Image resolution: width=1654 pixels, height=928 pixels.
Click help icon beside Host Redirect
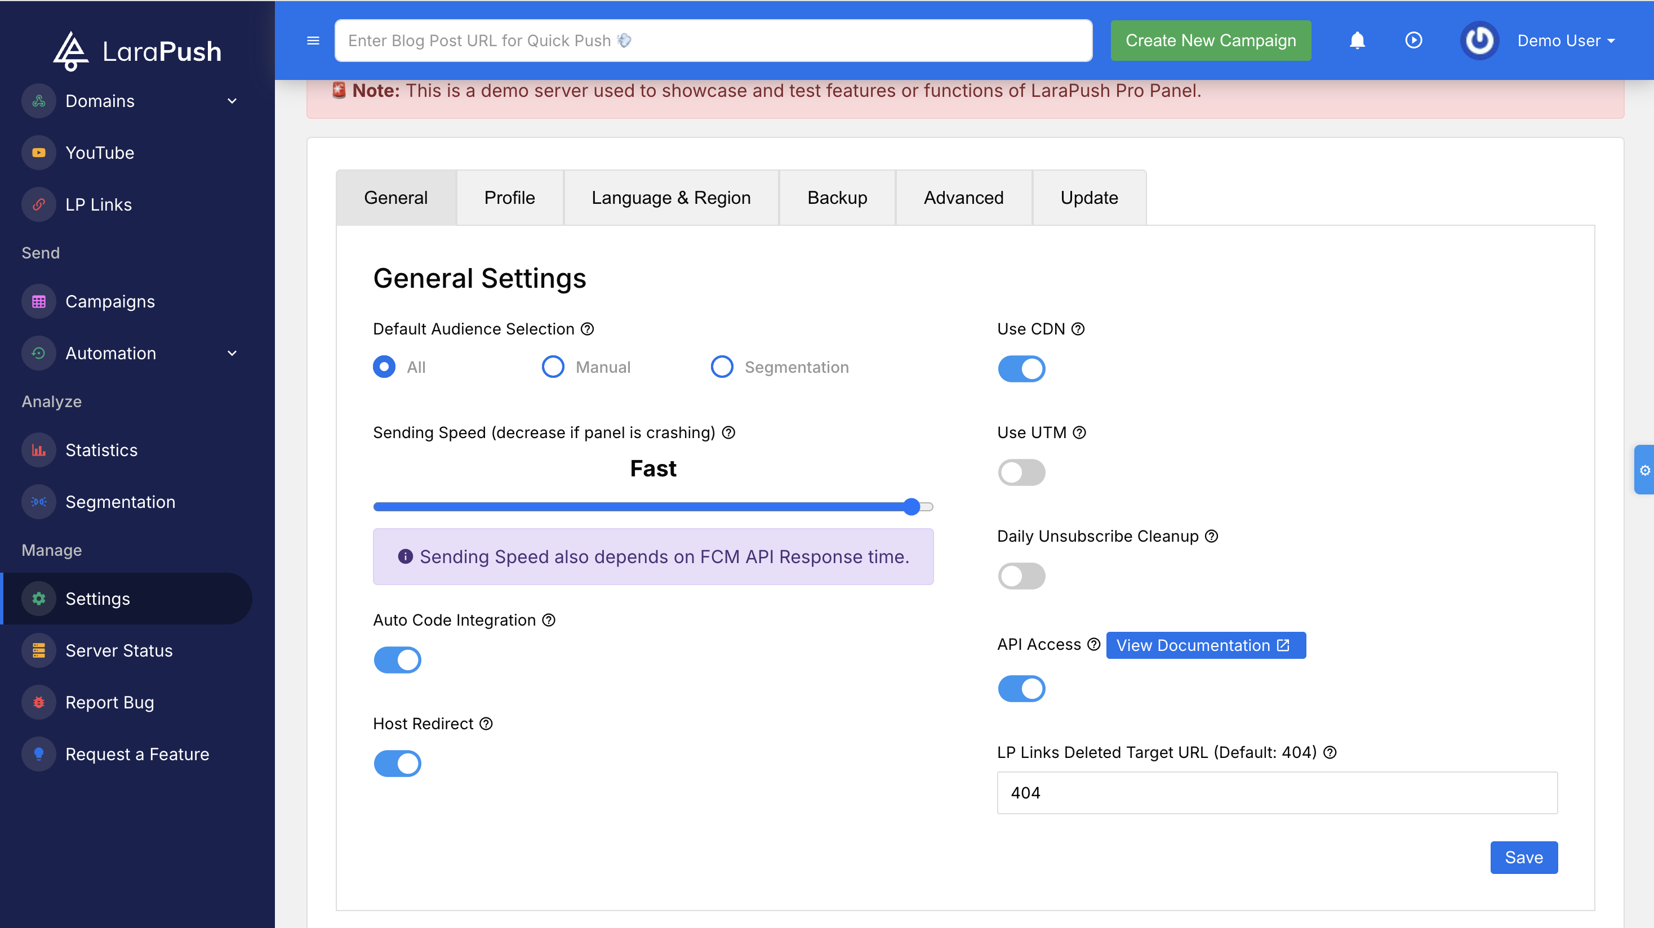(x=486, y=724)
